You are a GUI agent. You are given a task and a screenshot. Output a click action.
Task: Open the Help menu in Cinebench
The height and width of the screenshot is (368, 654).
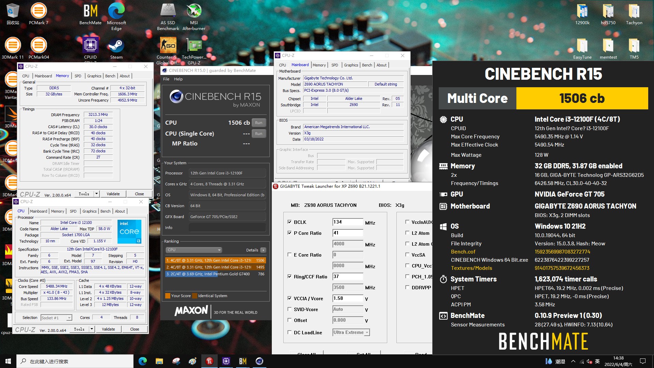pyautogui.click(x=178, y=79)
